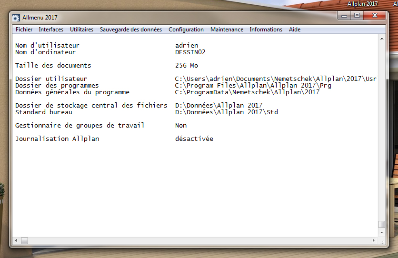This screenshot has width=398, height=258.
Task: Click the 'Standard bureau' label
Action: [x=44, y=112]
